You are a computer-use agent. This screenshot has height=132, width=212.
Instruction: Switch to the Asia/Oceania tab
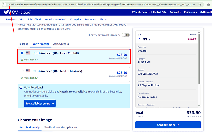point(61,44)
